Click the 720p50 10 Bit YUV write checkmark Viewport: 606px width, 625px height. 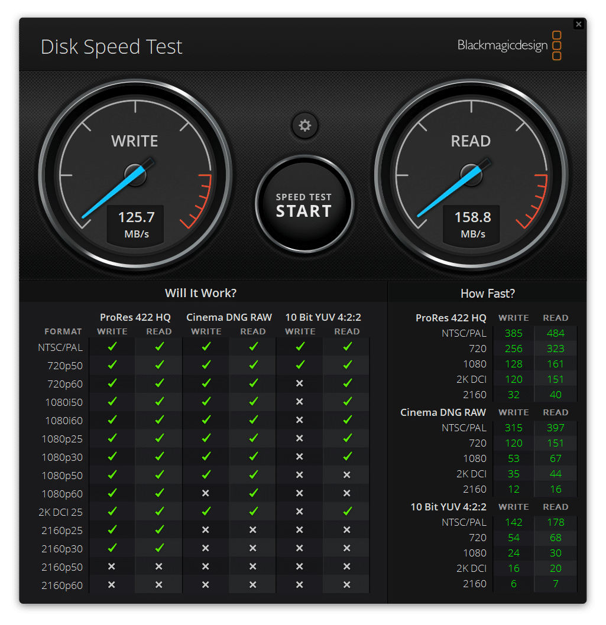[300, 364]
